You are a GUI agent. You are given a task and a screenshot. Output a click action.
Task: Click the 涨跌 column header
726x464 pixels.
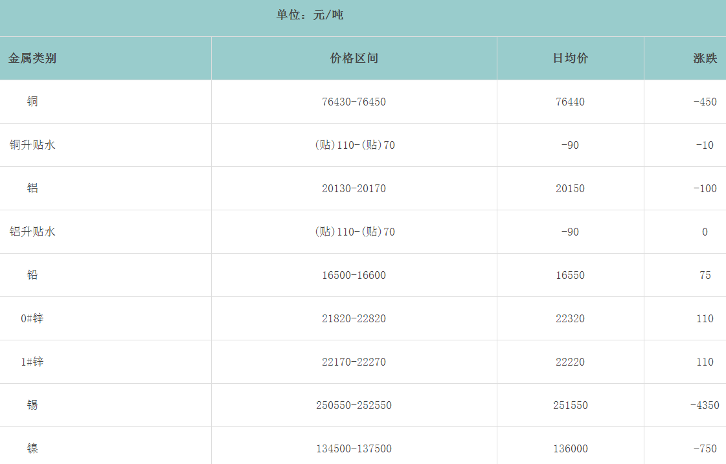[705, 58]
